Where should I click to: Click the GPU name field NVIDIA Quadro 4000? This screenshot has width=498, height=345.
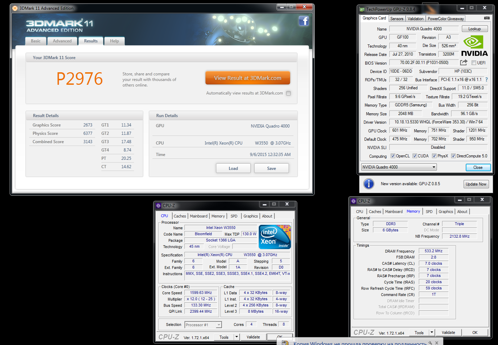(x=424, y=29)
